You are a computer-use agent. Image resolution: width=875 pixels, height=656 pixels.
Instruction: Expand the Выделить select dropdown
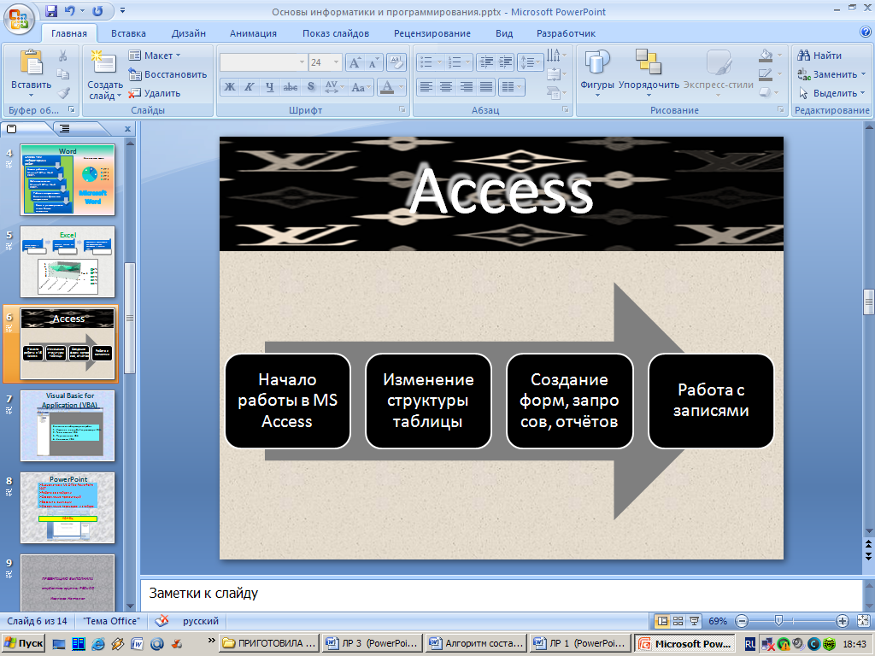click(x=863, y=93)
